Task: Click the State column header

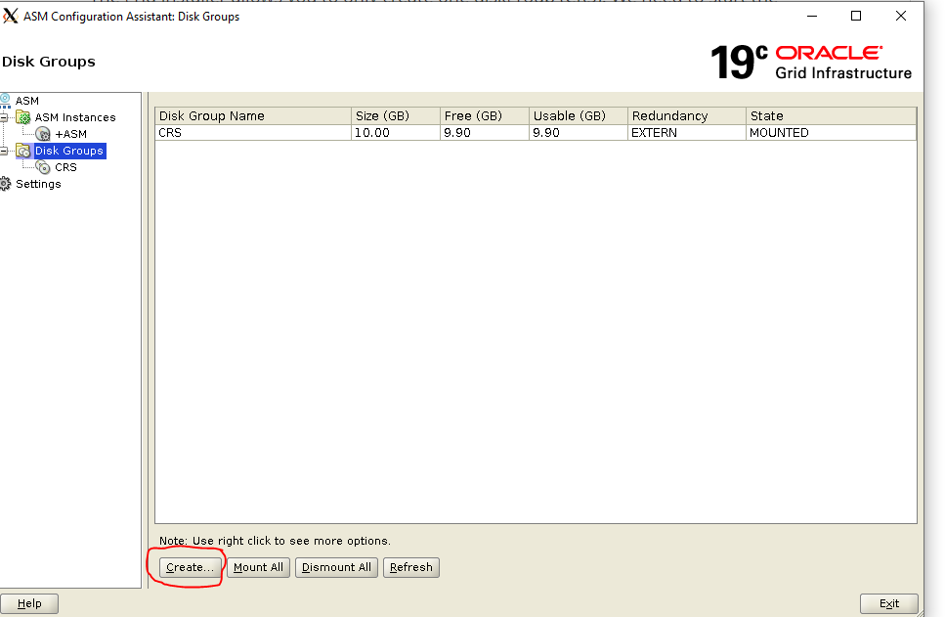Action: coord(831,115)
